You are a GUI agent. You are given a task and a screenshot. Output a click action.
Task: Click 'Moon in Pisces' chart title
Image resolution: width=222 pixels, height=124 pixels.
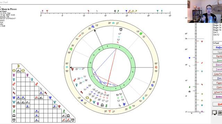[x=9, y=9]
